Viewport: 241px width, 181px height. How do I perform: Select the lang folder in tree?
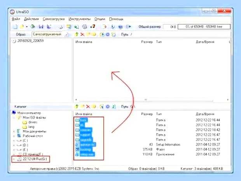31,127
